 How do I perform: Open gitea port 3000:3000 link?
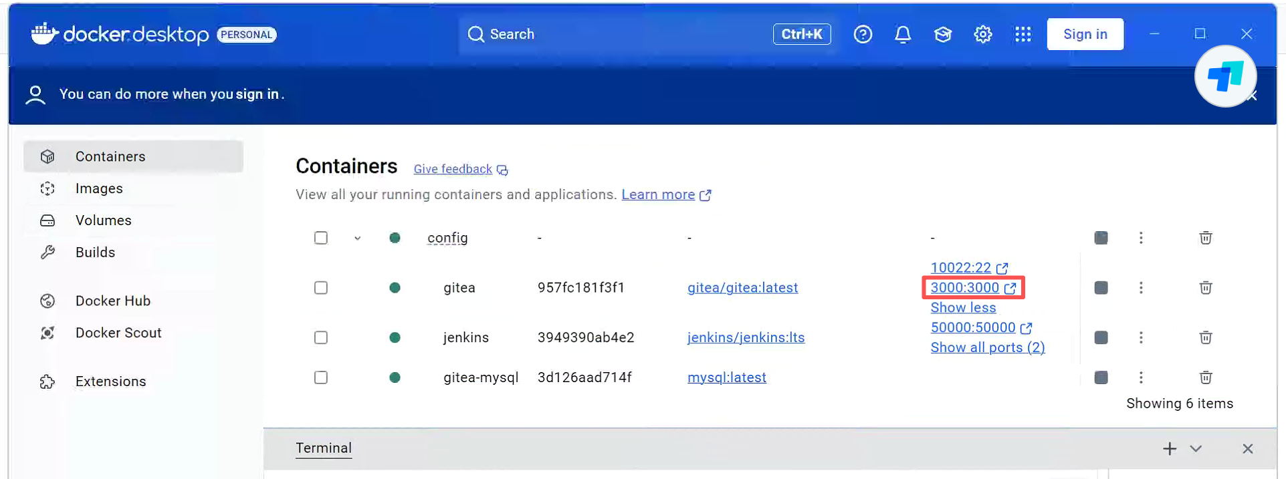coord(973,288)
